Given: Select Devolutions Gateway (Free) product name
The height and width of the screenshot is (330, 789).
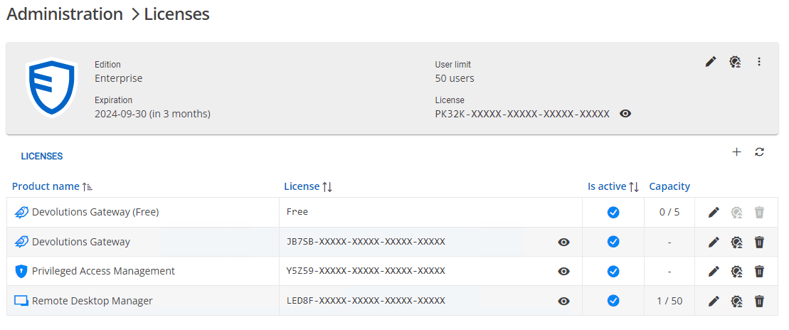Looking at the screenshot, I should pos(95,212).
